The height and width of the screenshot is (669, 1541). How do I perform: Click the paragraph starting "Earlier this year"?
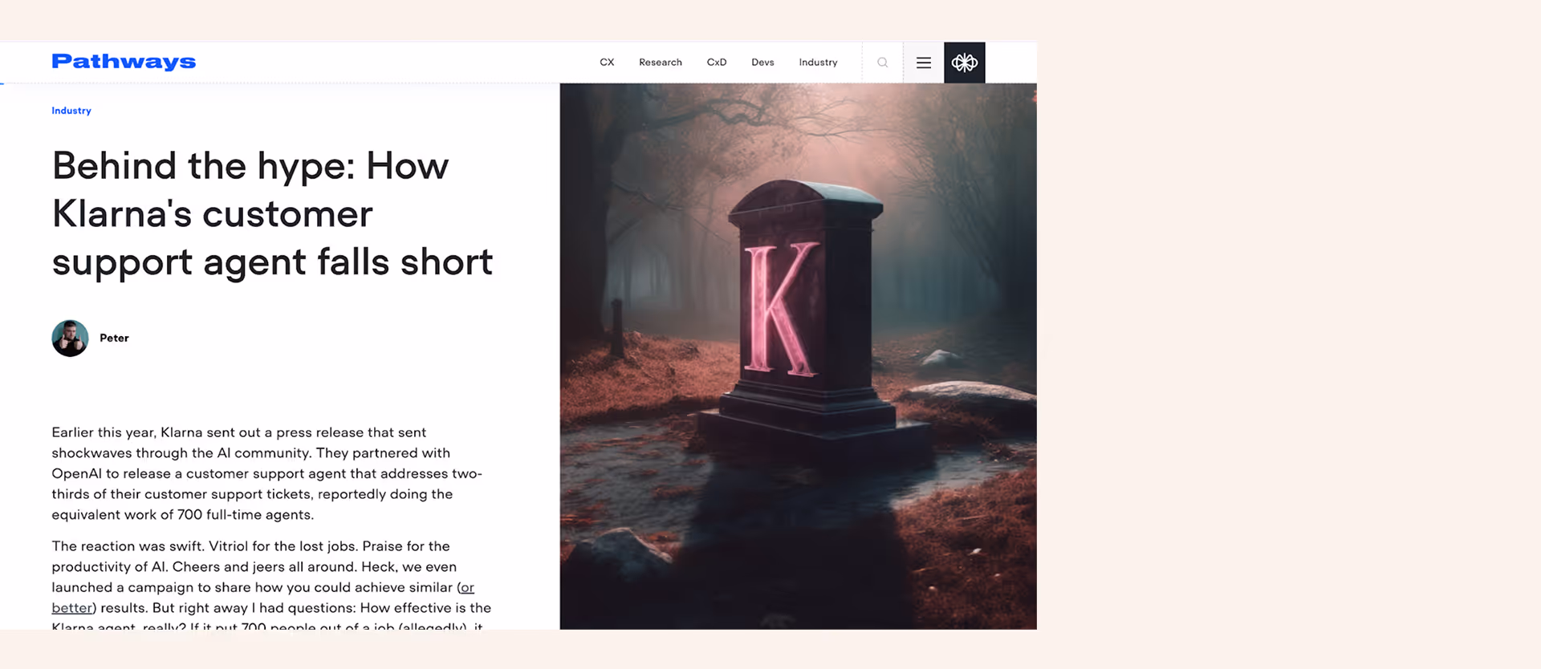(x=267, y=473)
